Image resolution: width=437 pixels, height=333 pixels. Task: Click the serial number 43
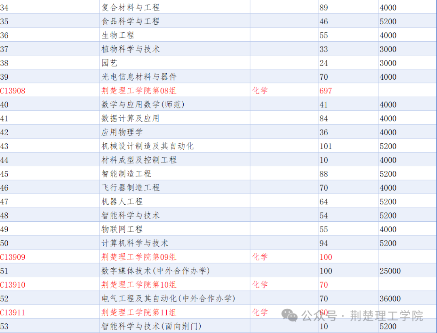tap(4, 146)
